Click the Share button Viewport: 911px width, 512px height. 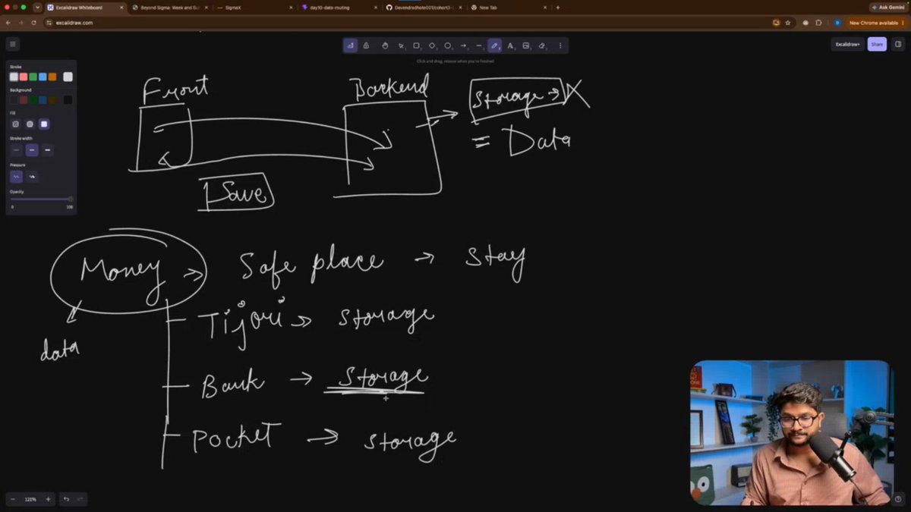pos(877,44)
